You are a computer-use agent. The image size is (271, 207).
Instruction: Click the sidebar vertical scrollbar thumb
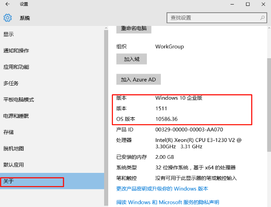[106, 118]
